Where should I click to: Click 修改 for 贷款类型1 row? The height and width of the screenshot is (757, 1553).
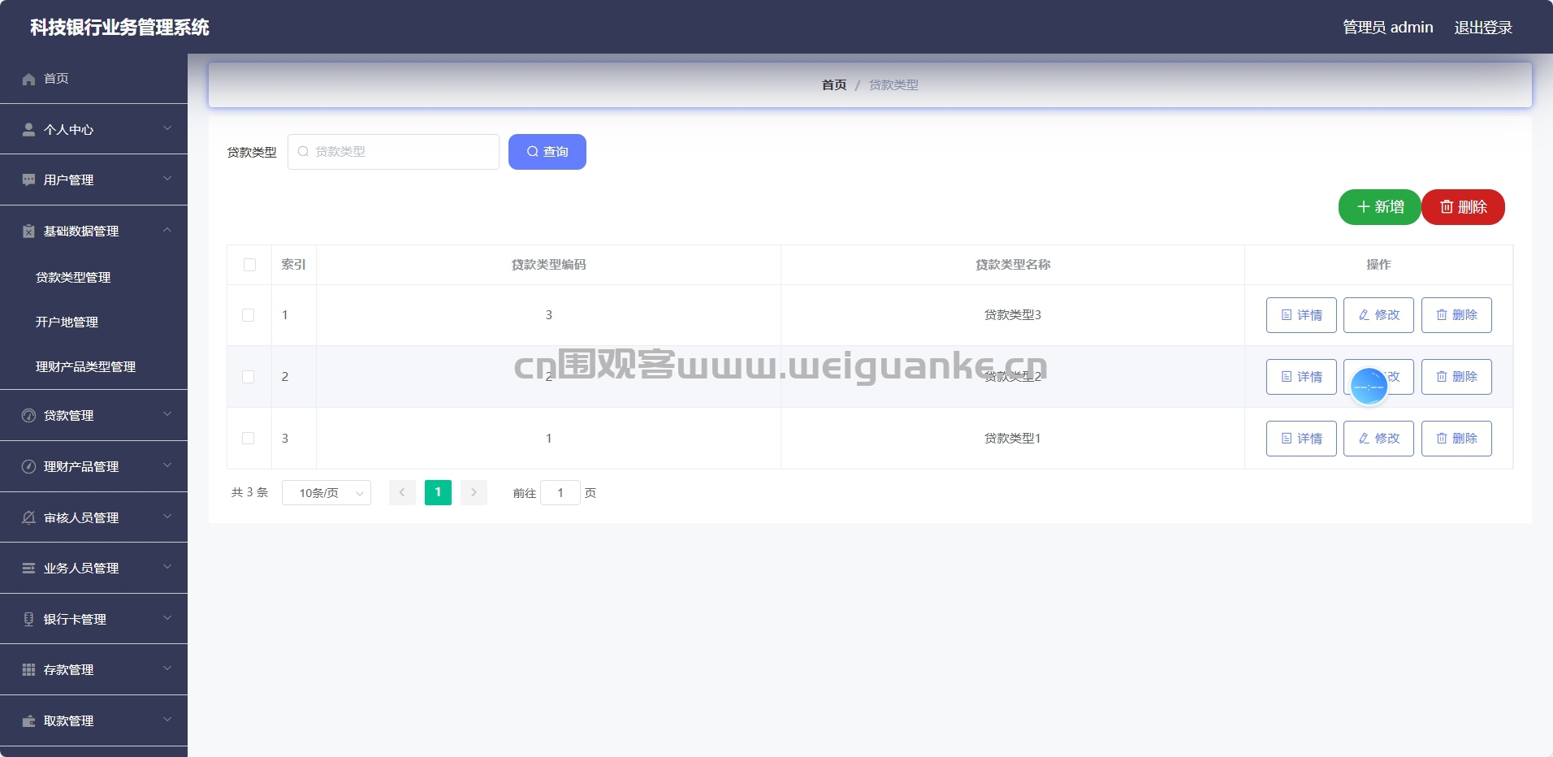(x=1379, y=439)
